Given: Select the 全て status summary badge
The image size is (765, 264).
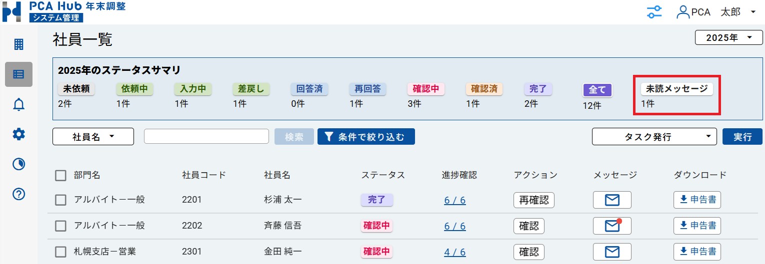Looking at the screenshot, I should click(597, 90).
